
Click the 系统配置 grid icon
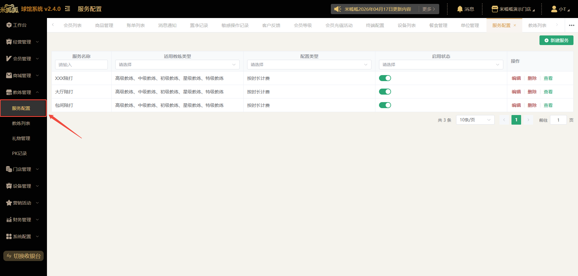coord(9,236)
